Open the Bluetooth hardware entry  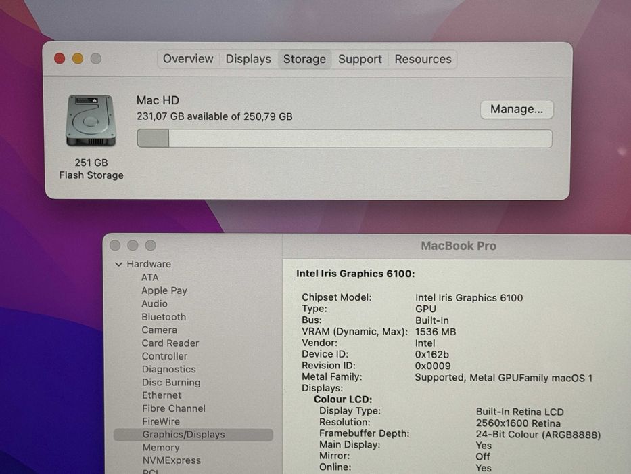(x=164, y=317)
